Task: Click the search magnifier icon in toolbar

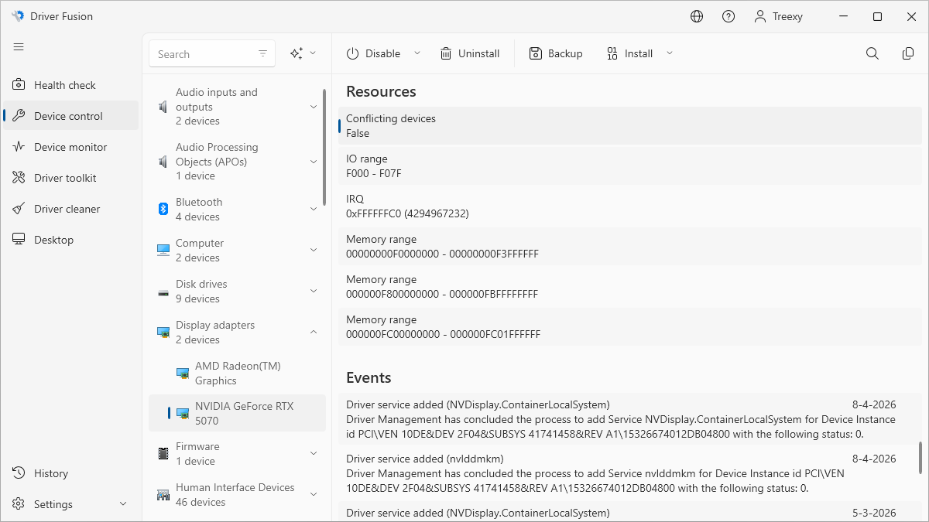Action: point(872,53)
